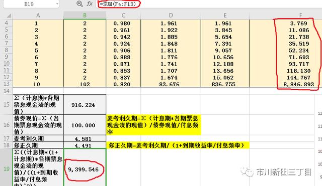Open the Name Box dropdown arrow
Viewport: 322px width, 186px height.
pyautogui.click(x=57, y=4)
